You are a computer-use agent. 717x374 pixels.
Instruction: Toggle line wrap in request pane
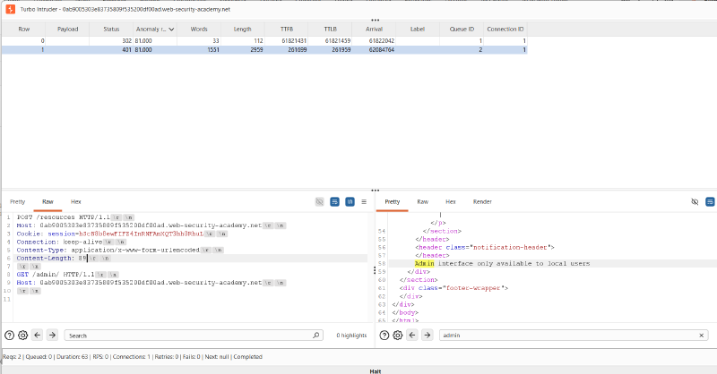tap(334, 201)
